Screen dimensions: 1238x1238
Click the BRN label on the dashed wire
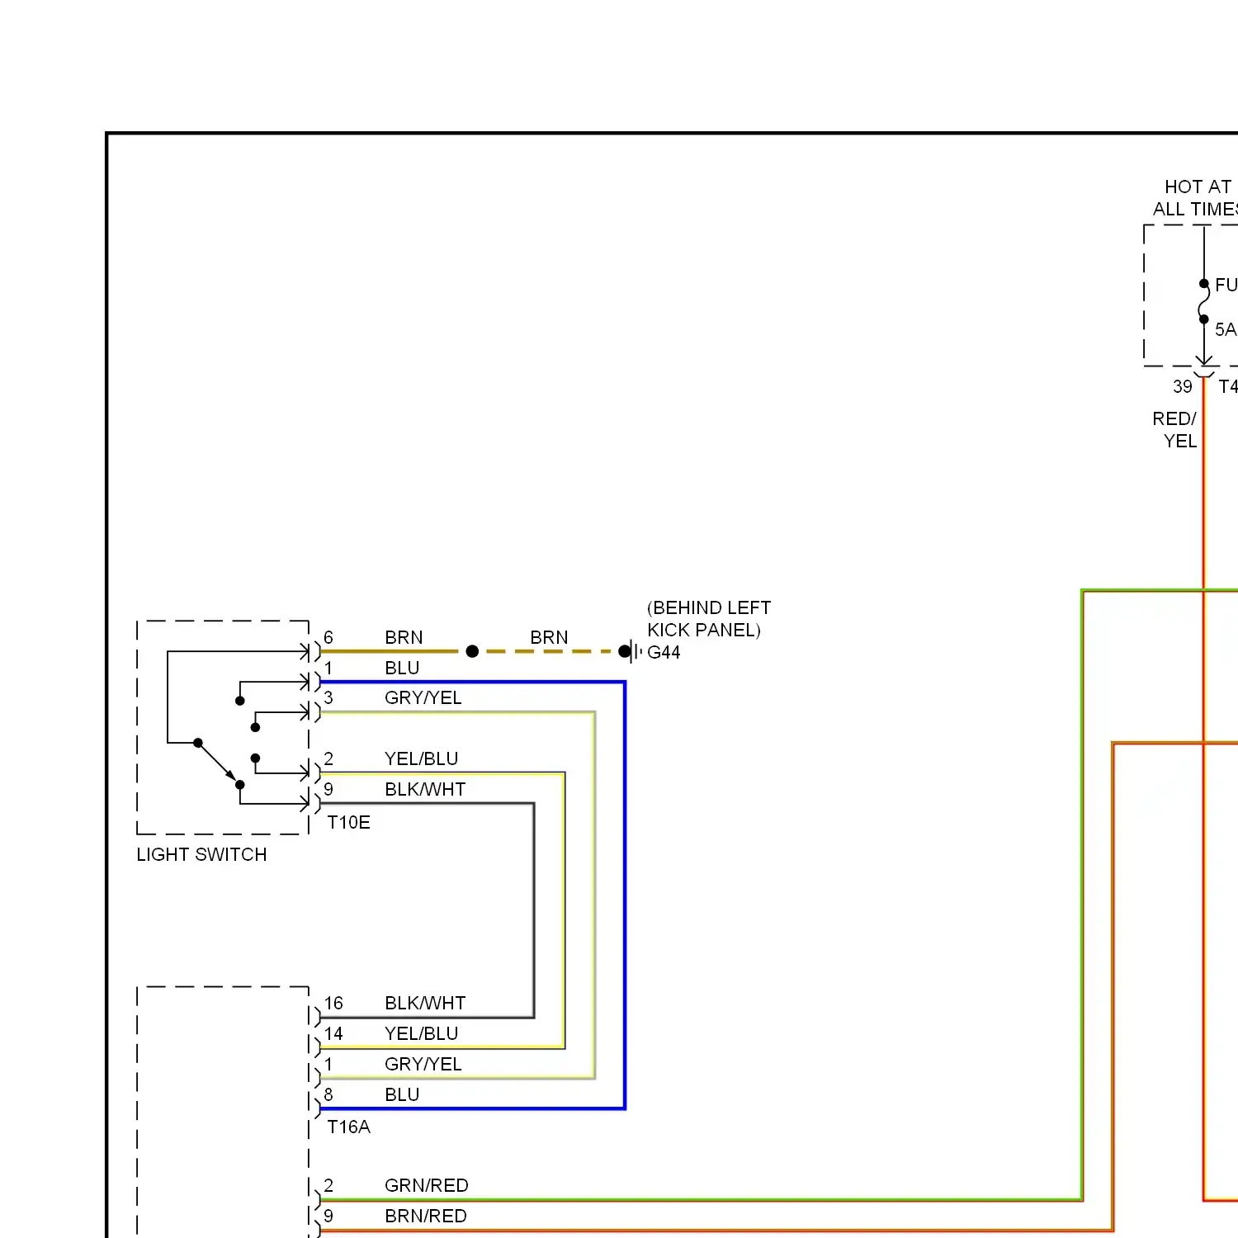549,637
